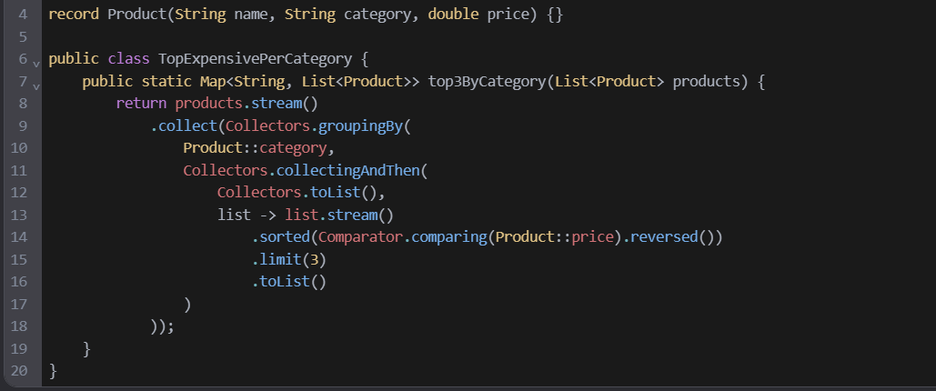Screen dimensions: 936x391
Task: Select line number 19 in the gutter
Action: point(19,348)
